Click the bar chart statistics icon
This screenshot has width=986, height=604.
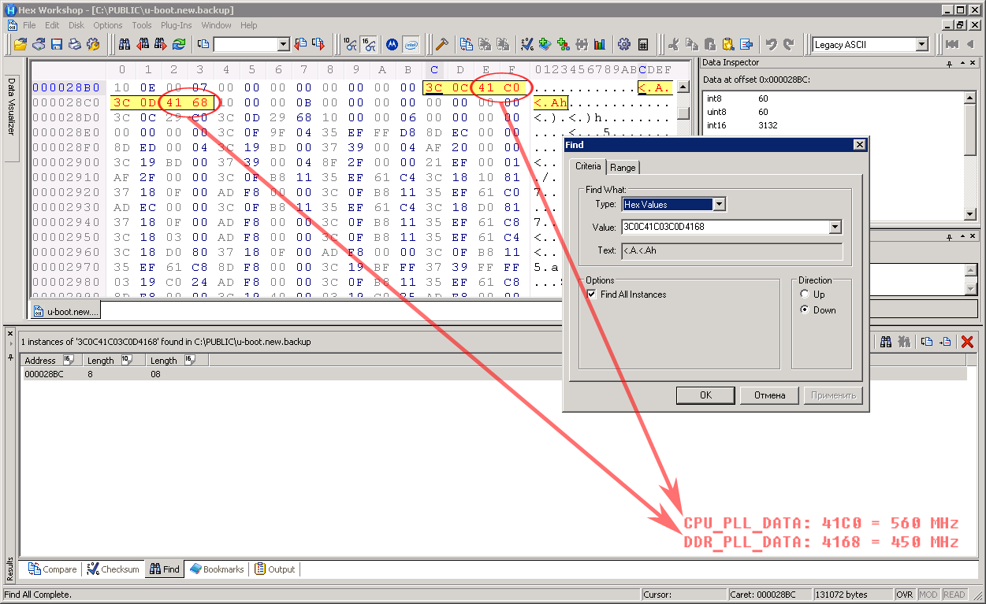tap(600, 45)
